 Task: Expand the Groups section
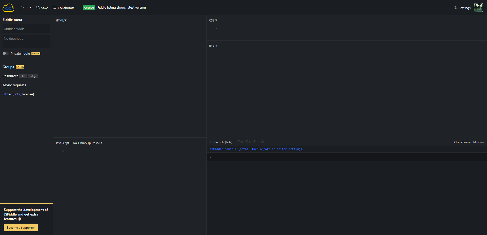click(x=8, y=67)
